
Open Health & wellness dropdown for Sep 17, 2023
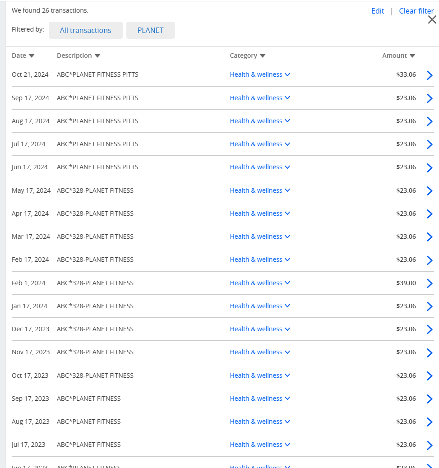coord(260,398)
